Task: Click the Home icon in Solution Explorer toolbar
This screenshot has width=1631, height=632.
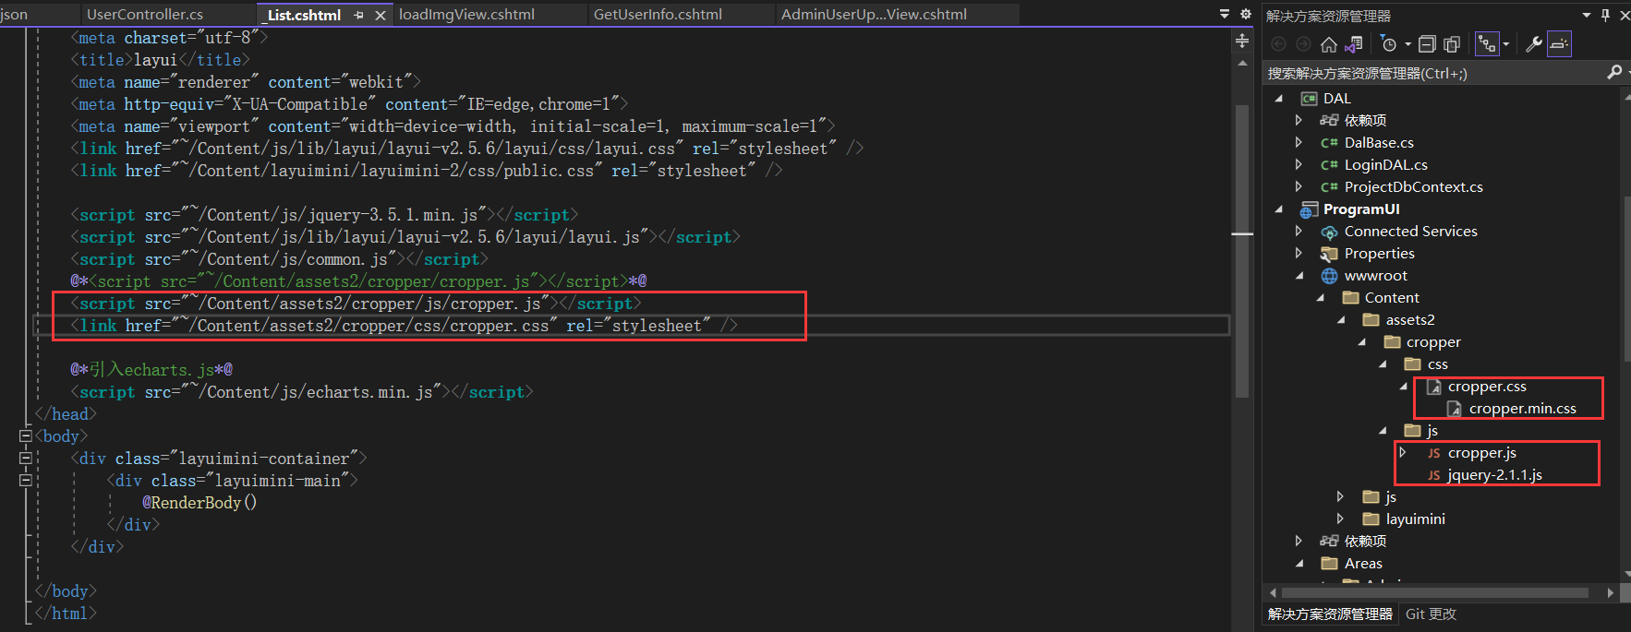Action: tap(1329, 44)
